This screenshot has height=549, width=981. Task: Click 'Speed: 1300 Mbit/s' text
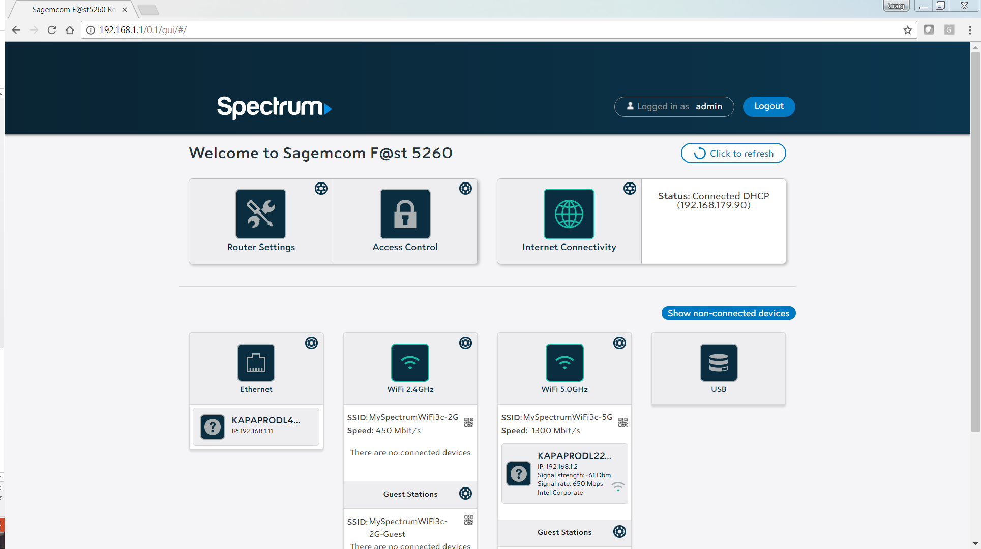[541, 431]
